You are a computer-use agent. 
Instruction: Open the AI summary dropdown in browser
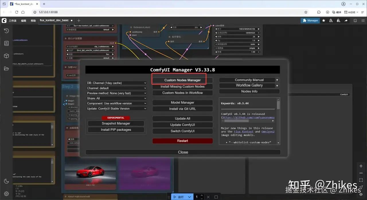click(x=351, y=12)
